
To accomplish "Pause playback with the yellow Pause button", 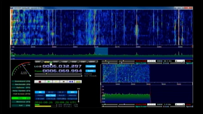I will coord(56,82).
